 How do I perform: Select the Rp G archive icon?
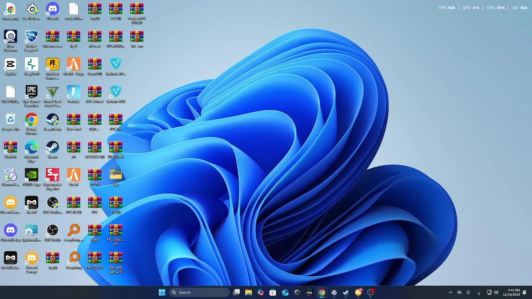pyautogui.click(x=74, y=39)
